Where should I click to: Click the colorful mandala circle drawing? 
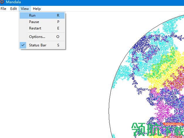pos(146,76)
